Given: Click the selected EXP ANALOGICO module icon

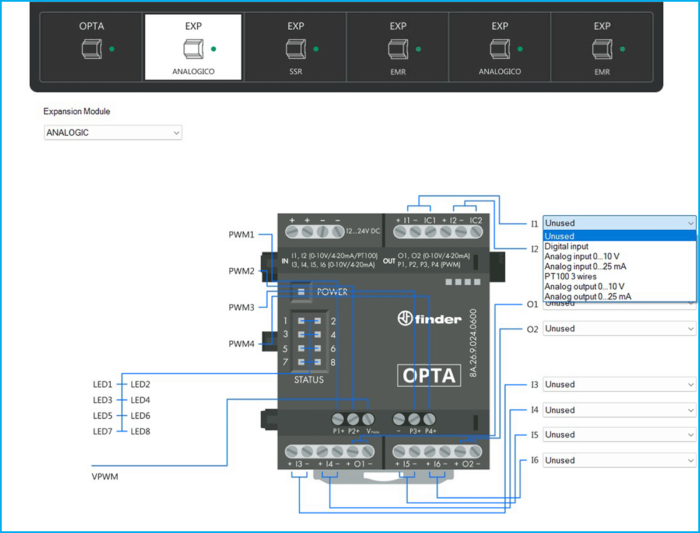Looking at the screenshot, I should click(193, 48).
